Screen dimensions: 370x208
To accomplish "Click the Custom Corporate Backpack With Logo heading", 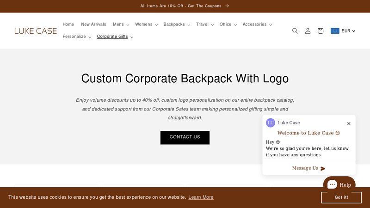I will 185,78.
